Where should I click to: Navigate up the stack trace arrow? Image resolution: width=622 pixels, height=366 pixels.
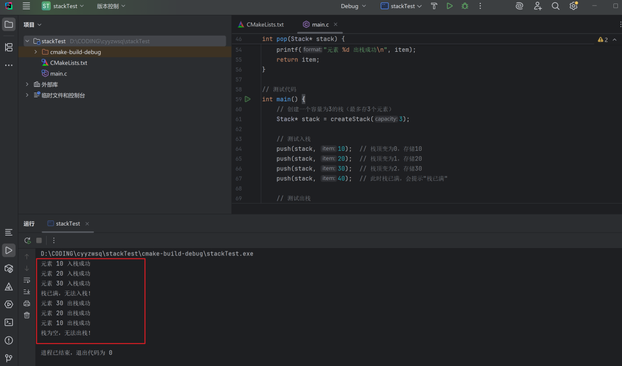click(x=26, y=257)
